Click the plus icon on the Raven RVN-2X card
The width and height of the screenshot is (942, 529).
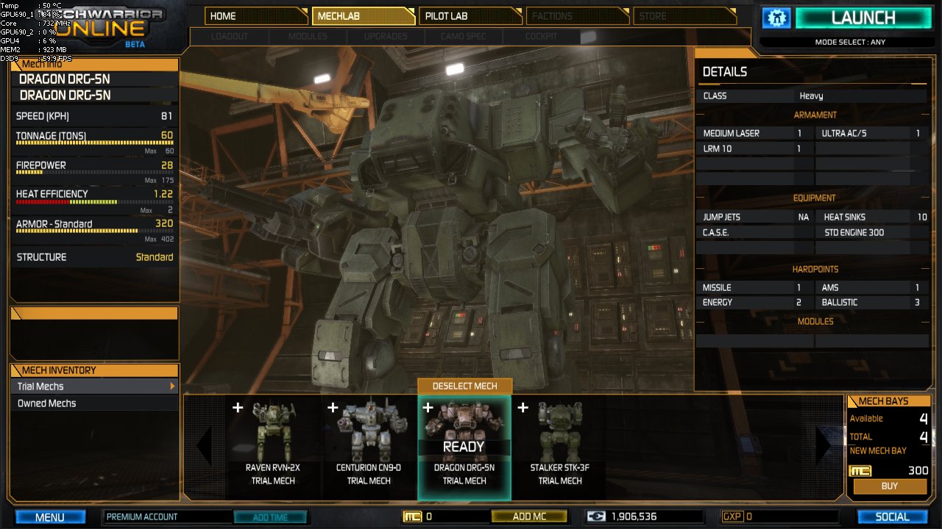tap(238, 408)
